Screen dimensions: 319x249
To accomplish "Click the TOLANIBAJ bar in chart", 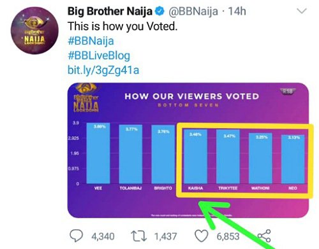I will click(131, 154).
